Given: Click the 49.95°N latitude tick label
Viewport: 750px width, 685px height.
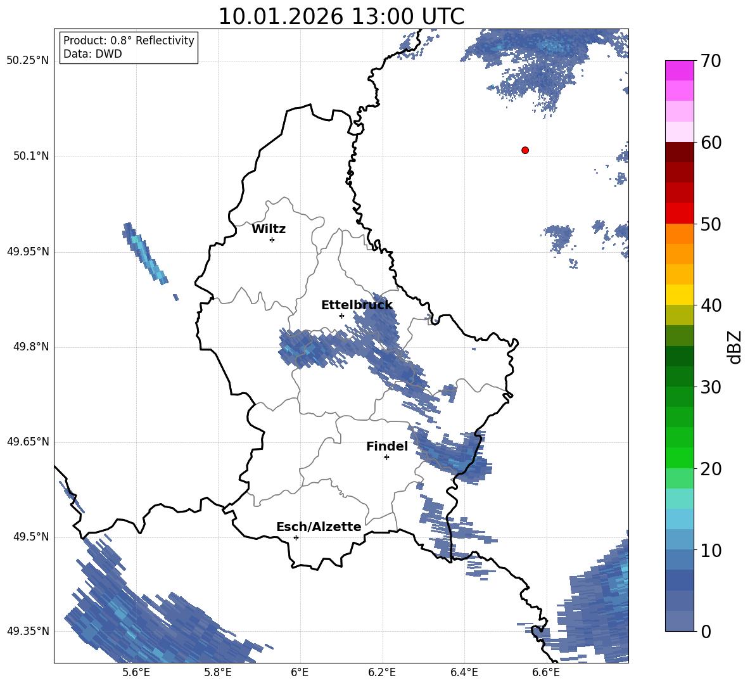Looking at the screenshot, I should [x=28, y=252].
